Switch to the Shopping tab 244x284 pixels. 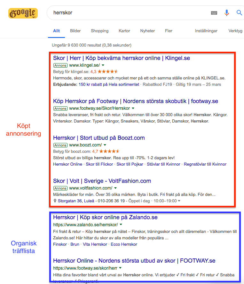point(100,31)
